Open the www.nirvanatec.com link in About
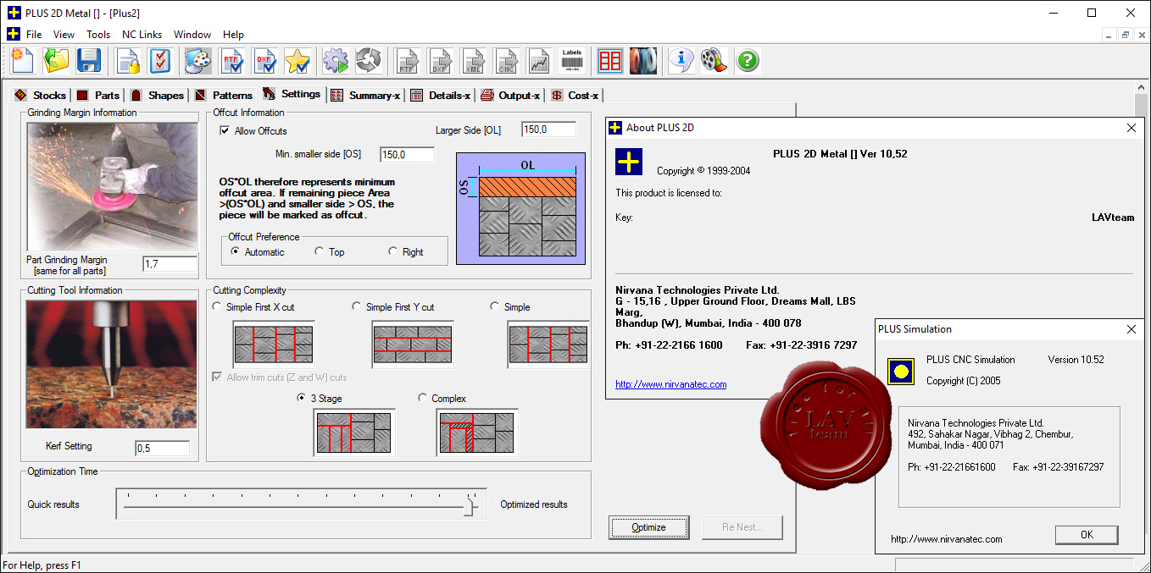Screen dimensions: 1151x573 coord(671,384)
